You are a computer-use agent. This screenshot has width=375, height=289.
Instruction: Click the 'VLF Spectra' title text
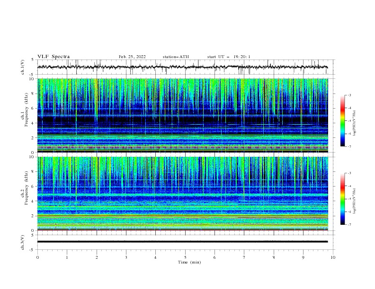click(x=54, y=57)
